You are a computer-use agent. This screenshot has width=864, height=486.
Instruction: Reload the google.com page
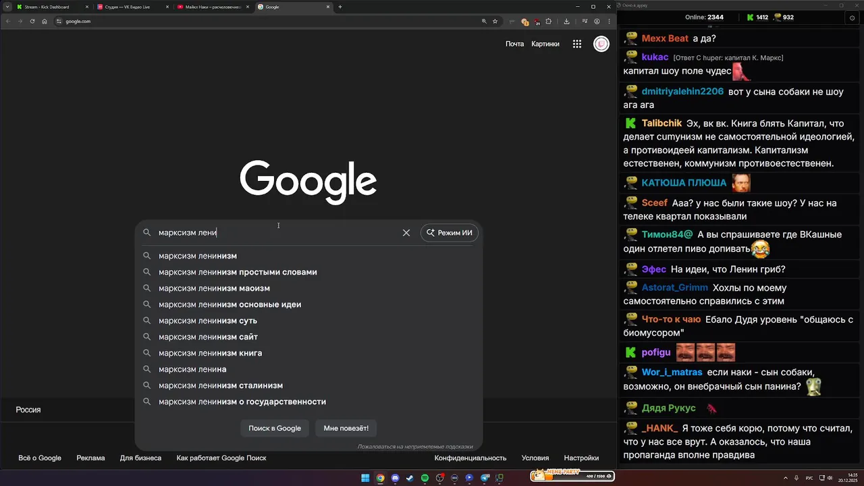[x=32, y=21]
